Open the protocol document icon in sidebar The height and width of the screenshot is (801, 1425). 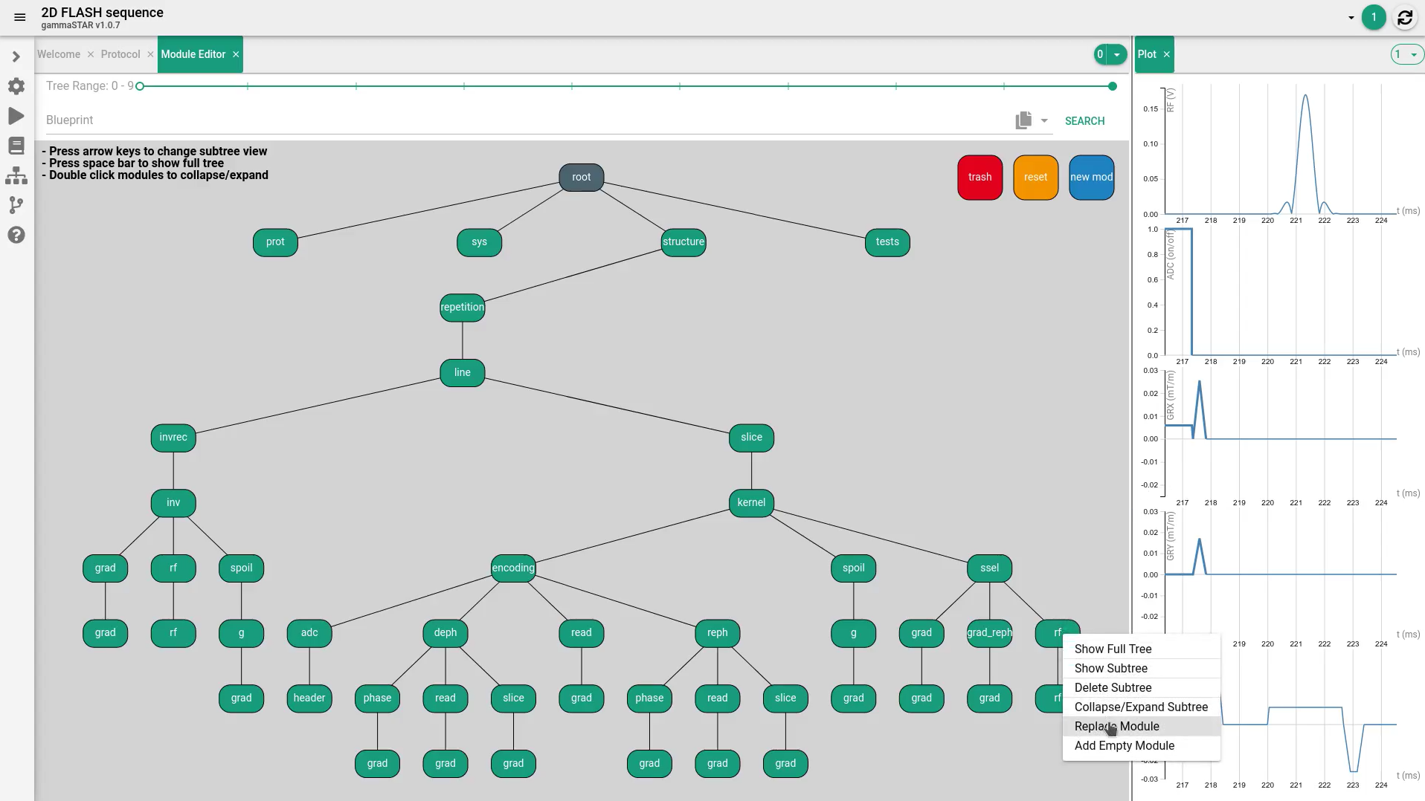tap(16, 146)
